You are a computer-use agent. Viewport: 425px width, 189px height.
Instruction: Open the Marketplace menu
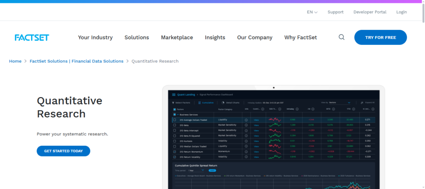[x=177, y=37]
